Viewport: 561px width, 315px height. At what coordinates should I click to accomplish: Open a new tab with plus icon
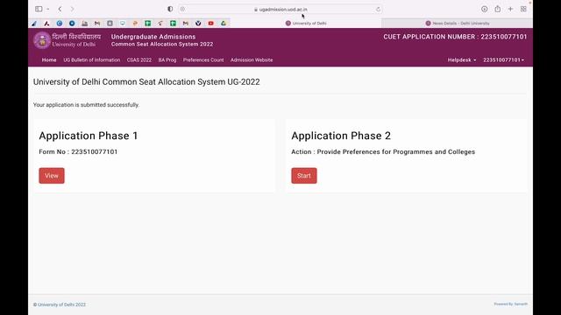[x=510, y=9]
